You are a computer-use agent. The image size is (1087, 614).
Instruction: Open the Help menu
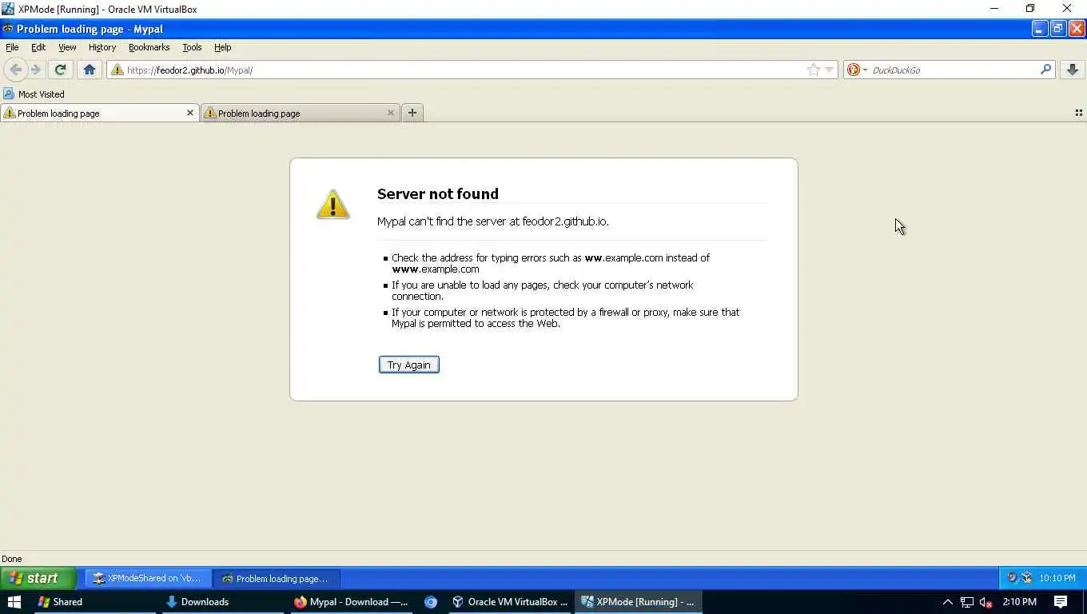[222, 47]
